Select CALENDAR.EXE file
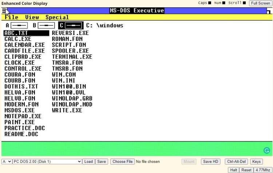Screen dimensions: 273x173 tap(24, 45)
